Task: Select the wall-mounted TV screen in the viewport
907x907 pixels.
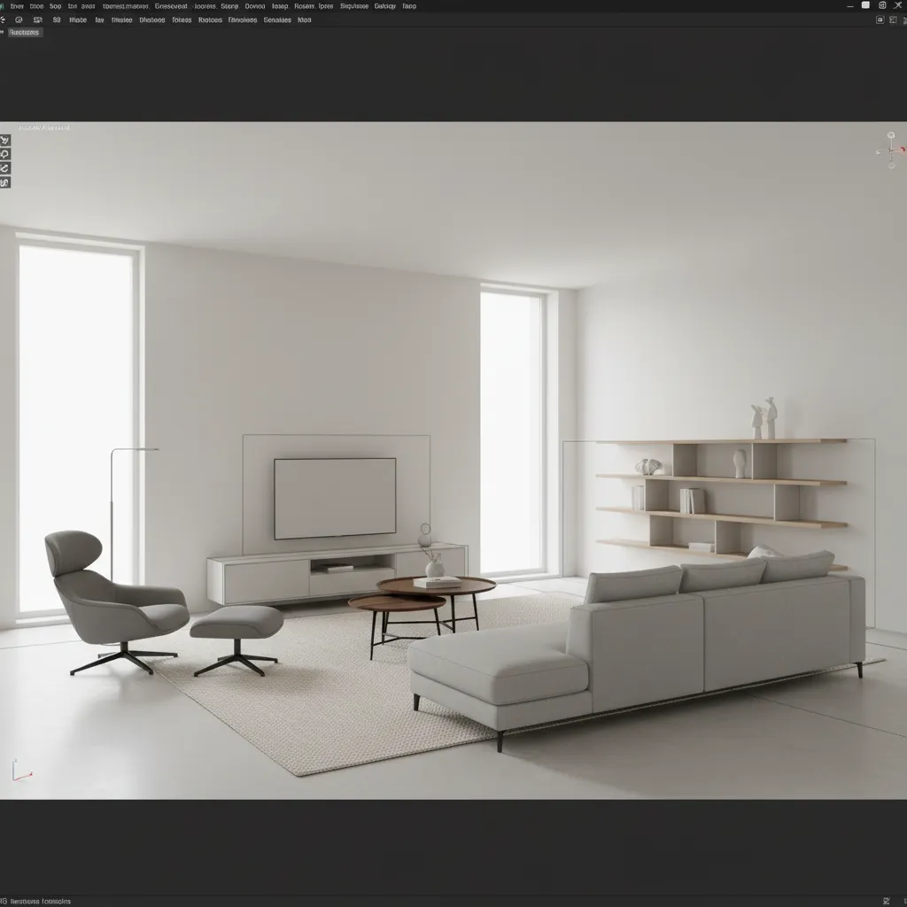Action: (x=335, y=499)
